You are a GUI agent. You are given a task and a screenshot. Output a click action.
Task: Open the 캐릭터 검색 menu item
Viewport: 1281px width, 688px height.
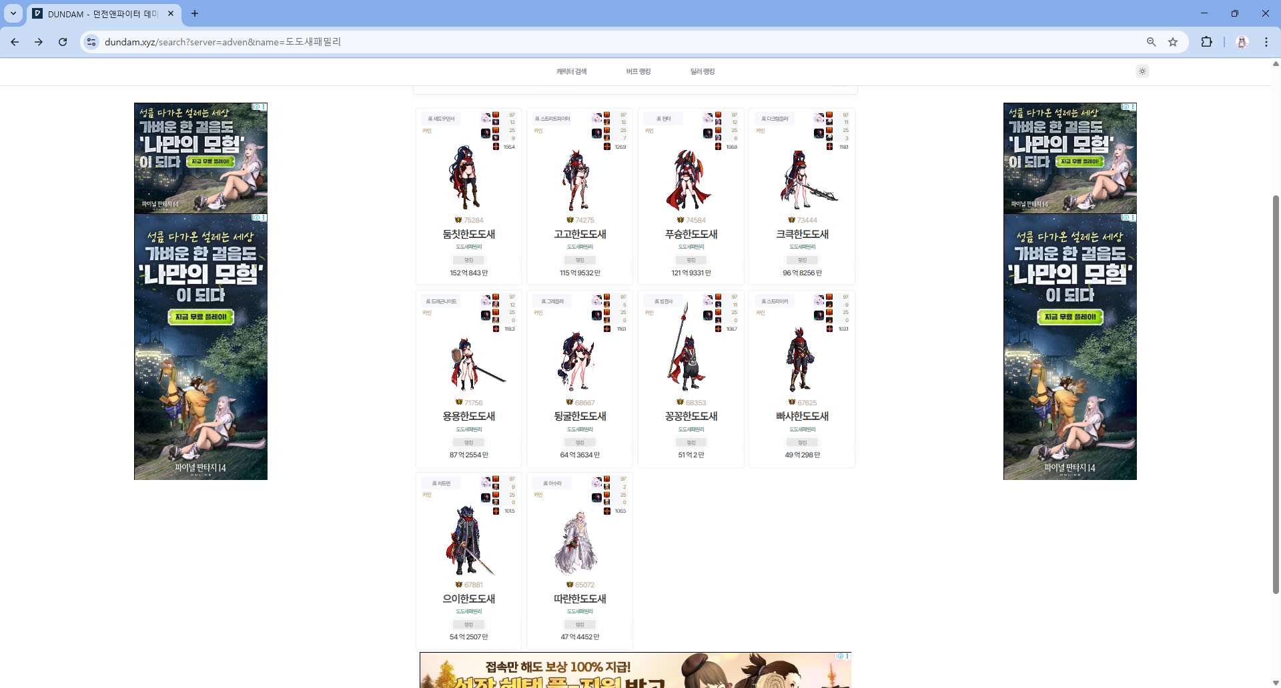[x=571, y=71]
